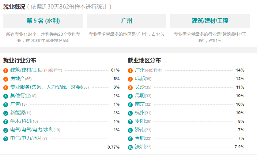257x155 pixels.
Task: Open the 昆明 region link
Action: pos(140,96)
